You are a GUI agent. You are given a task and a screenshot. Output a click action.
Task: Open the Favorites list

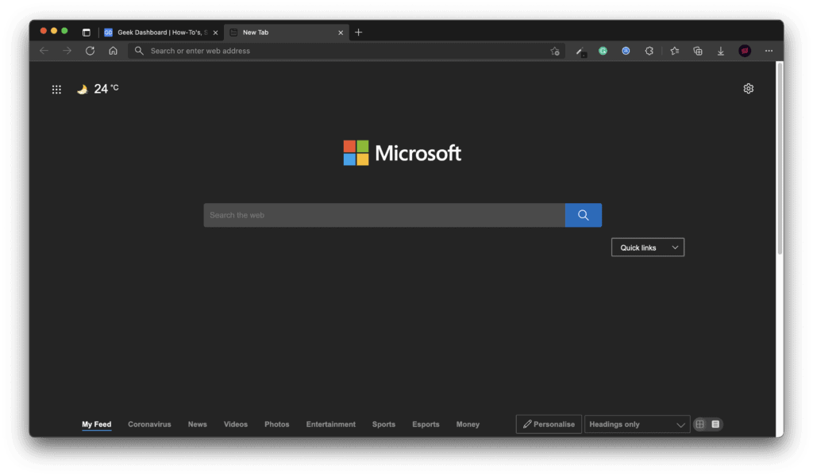coord(675,51)
